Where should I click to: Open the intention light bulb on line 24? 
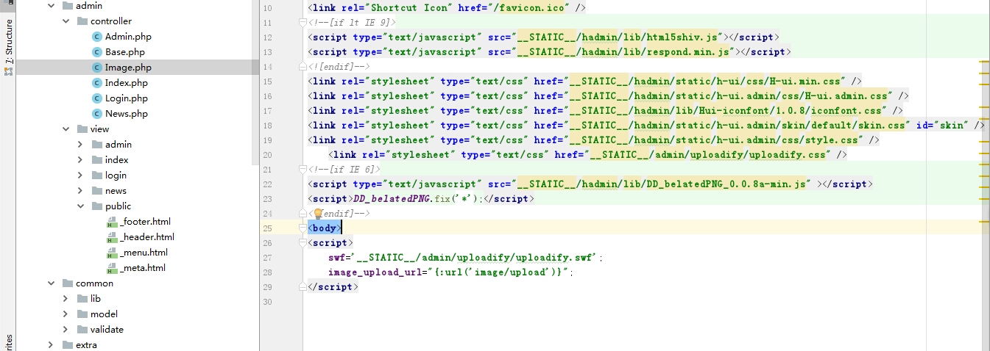pyautogui.click(x=318, y=214)
